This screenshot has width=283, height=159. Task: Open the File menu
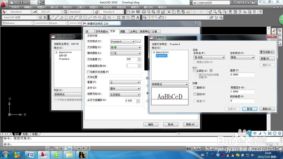[x=15, y=7]
